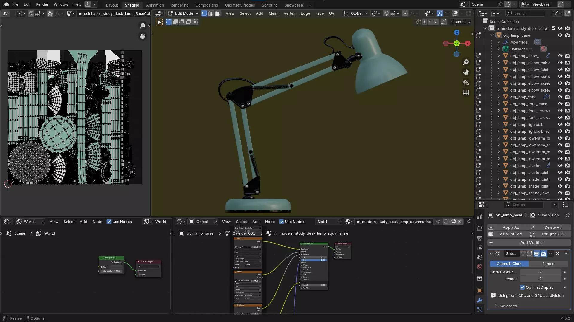Screen dimensions: 574x322
Task: Collapse obj_lamp_base in the outliner
Action: click(x=492, y=35)
